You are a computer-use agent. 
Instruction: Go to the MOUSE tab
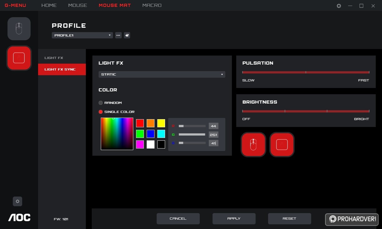point(78,5)
